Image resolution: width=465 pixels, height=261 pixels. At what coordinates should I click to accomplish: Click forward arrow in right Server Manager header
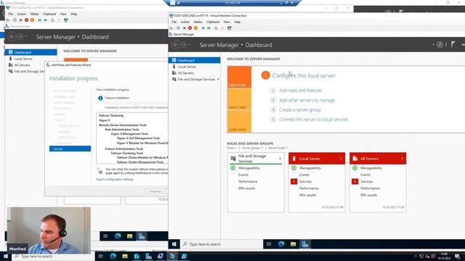tap(184, 45)
